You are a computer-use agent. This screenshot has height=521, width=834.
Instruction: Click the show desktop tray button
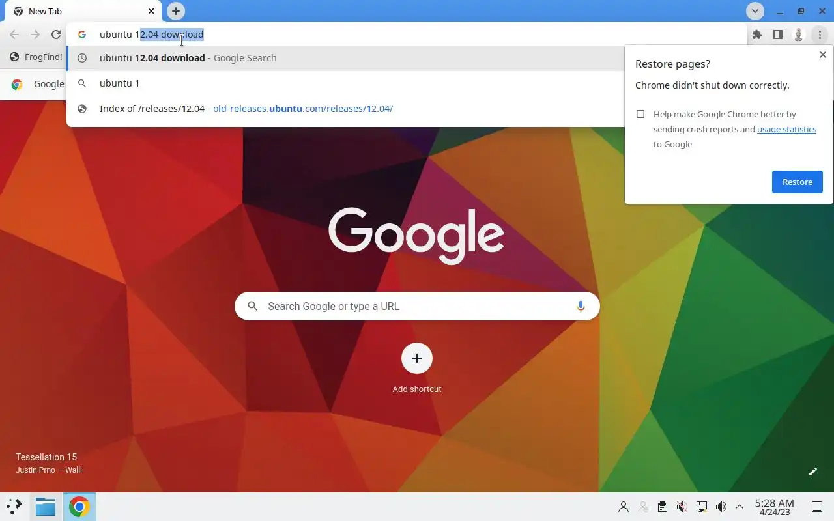816,507
